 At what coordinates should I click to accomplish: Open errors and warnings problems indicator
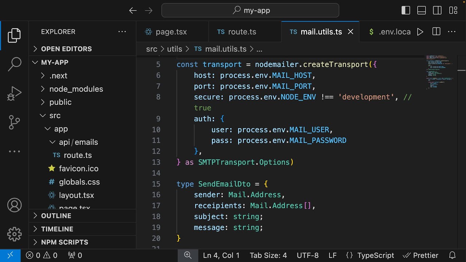tap(42, 255)
